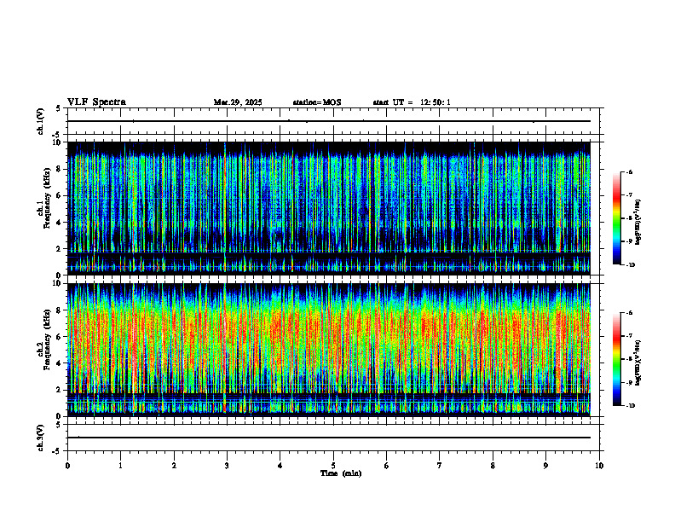Click the "-7" label on ch.2 colorbar
The height and width of the screenshot is (522, 675).
pyautogui.click(x=629, y=336)
